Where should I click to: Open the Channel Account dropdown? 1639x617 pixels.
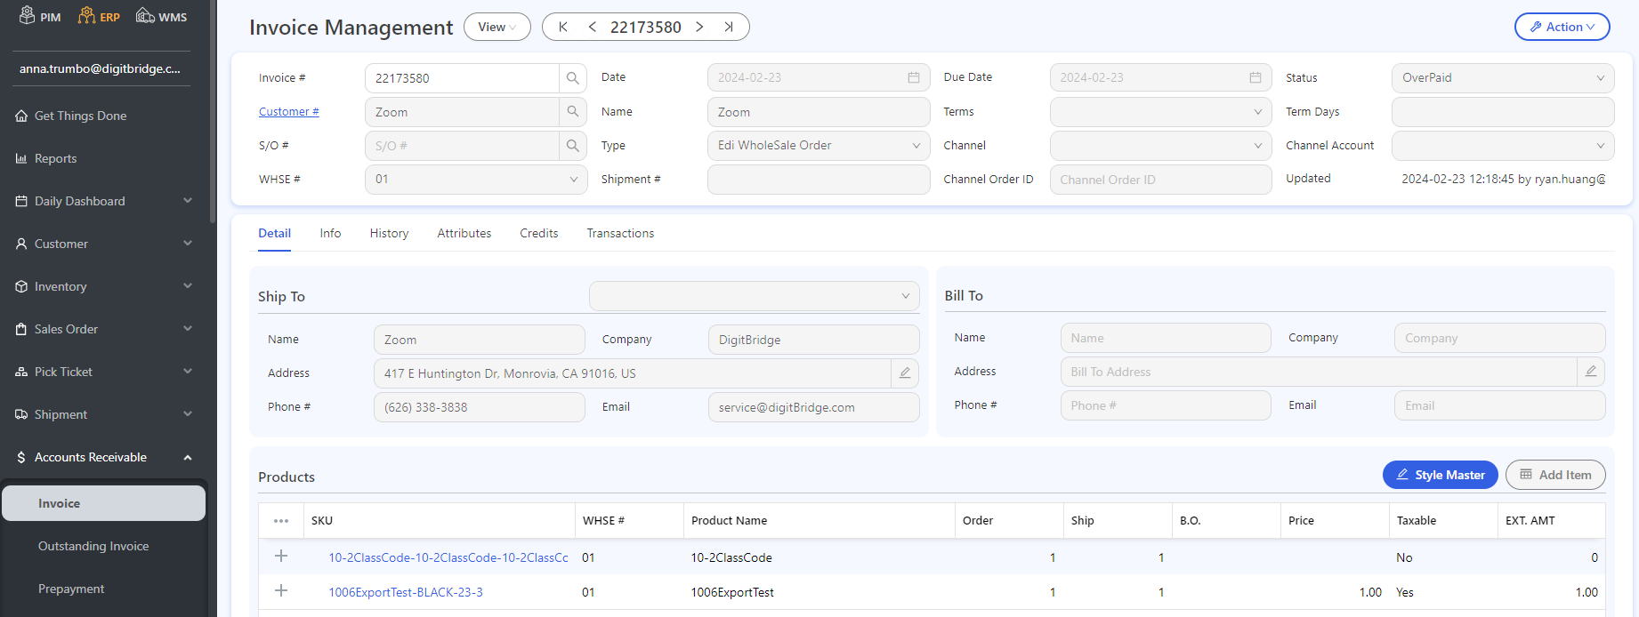pos(1503,146)
